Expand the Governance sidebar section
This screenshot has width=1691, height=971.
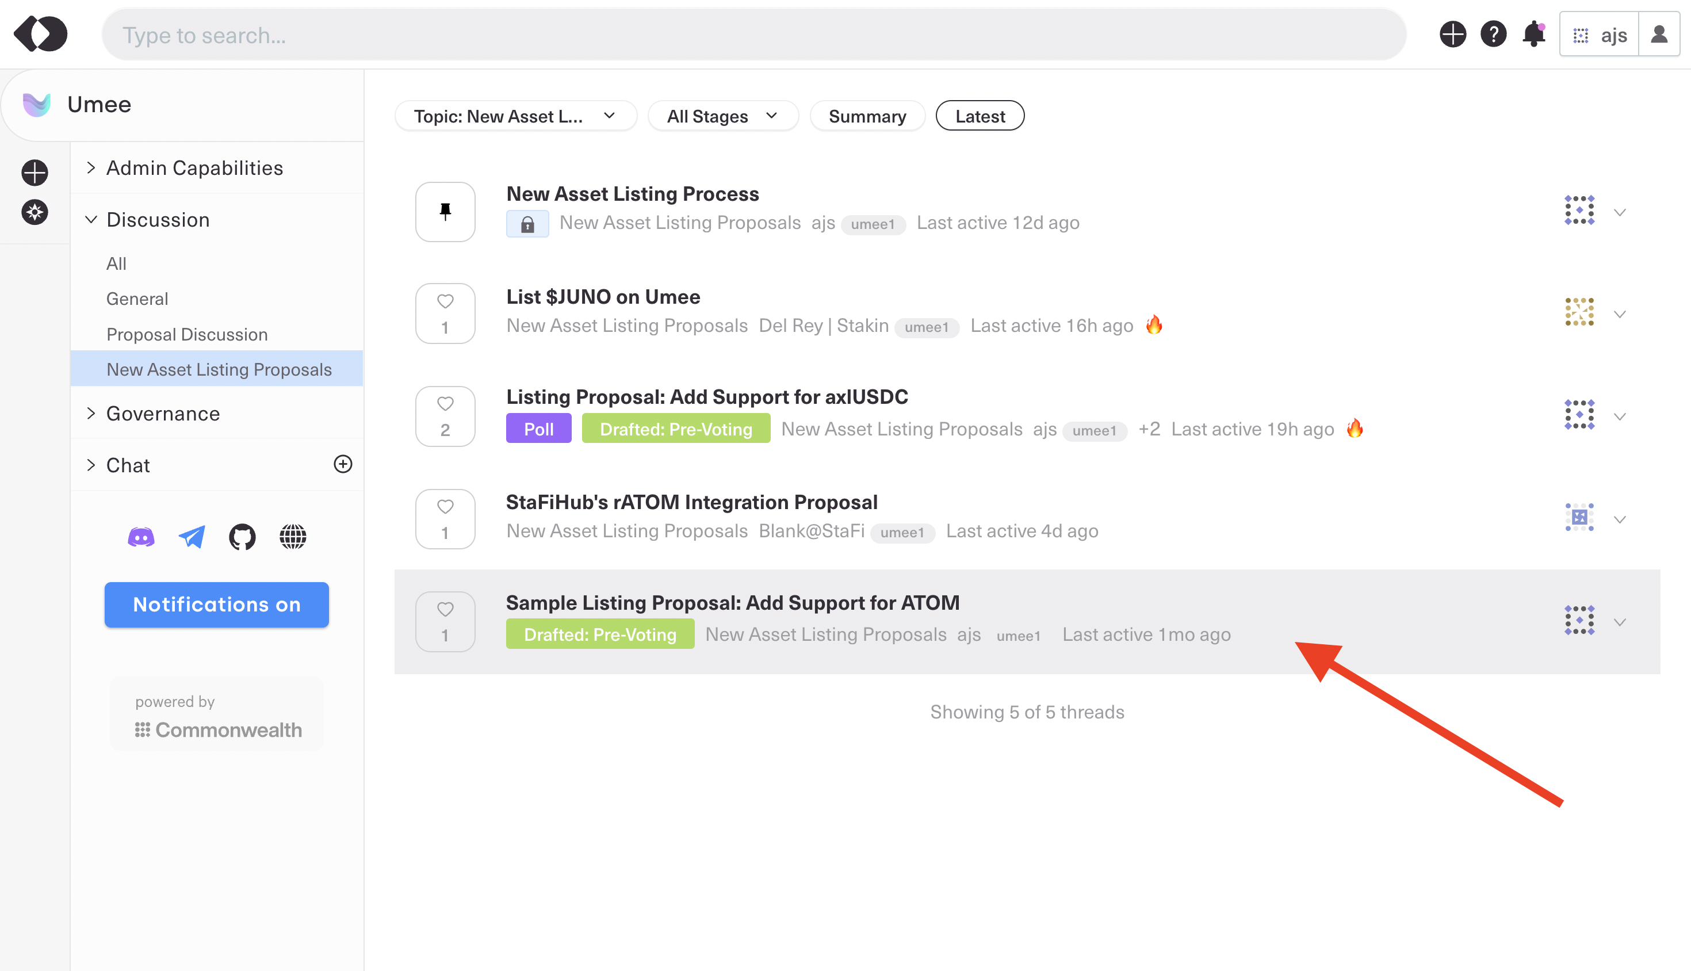pos(163,414)
